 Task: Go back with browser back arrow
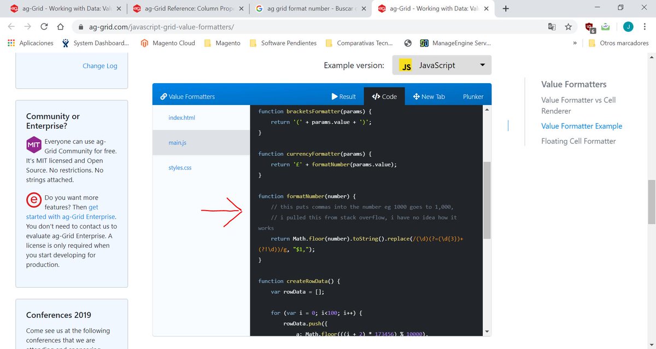[11, 26]
